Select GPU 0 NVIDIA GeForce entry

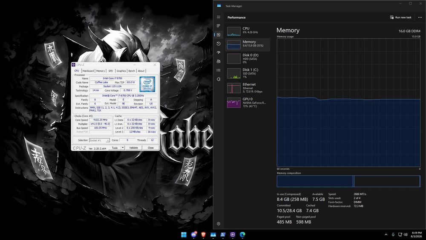pyautogui.click(x=248, y=102)
